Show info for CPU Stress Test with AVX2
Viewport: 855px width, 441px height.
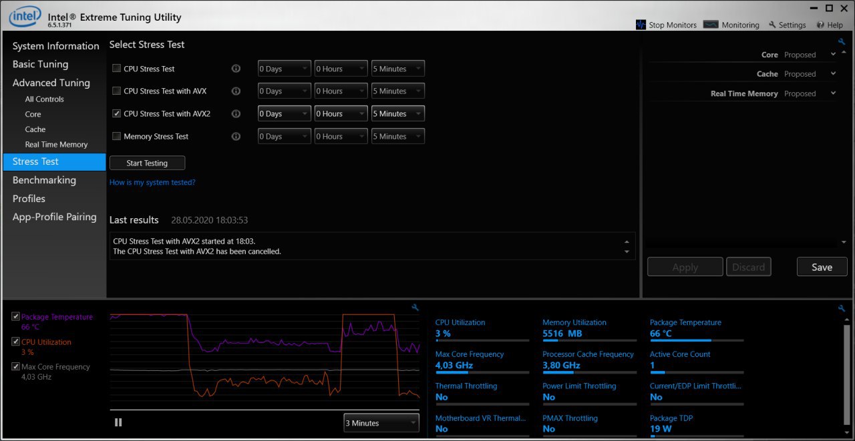[x=236, y=114]
